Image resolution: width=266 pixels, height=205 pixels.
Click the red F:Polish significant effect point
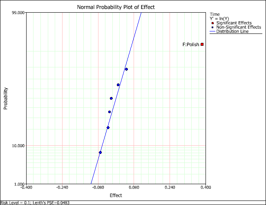(x=202, y=45)
